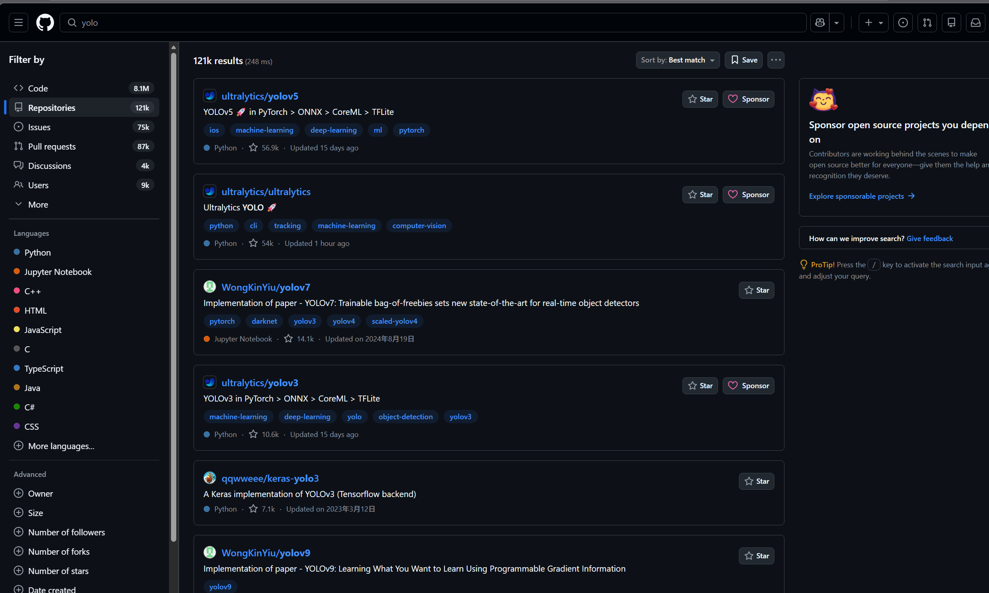The width and height of the screenshot is (989, 593).
Task: Open the ultralytics/ultralytics repository link
Action: point(266,192)
